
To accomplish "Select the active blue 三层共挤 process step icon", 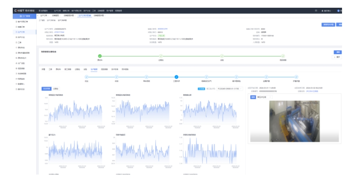I will (176, 77).
